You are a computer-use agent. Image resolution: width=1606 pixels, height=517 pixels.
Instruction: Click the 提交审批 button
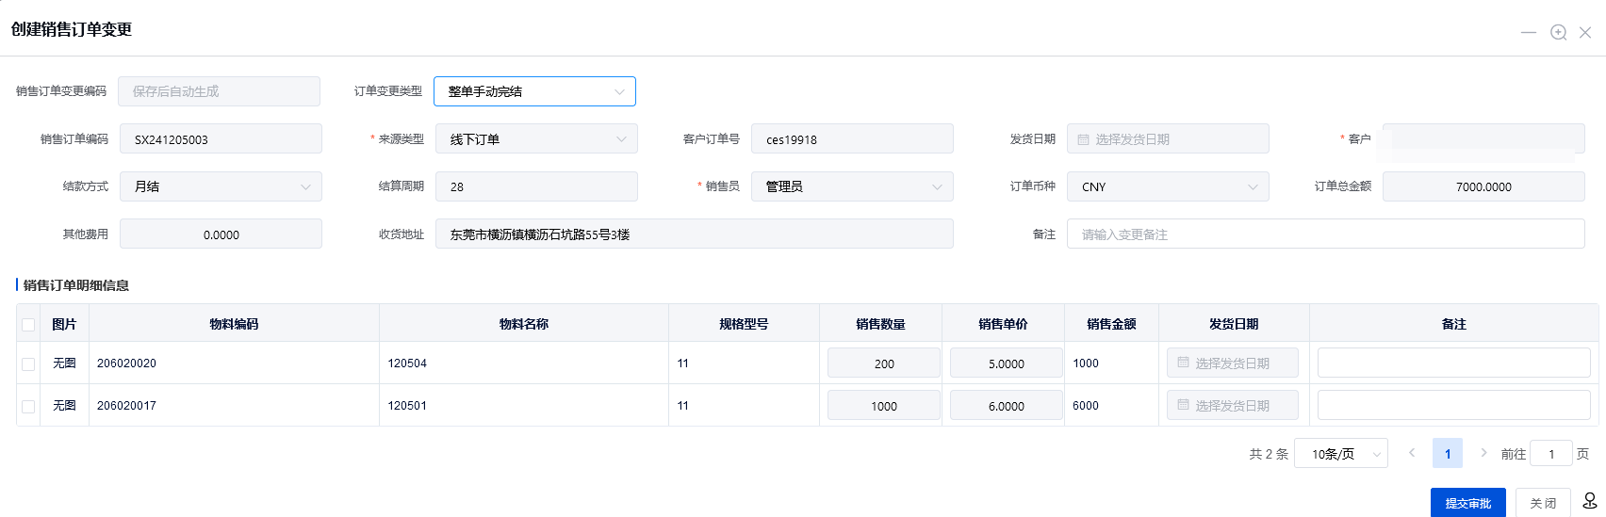tap(1467, 503)
